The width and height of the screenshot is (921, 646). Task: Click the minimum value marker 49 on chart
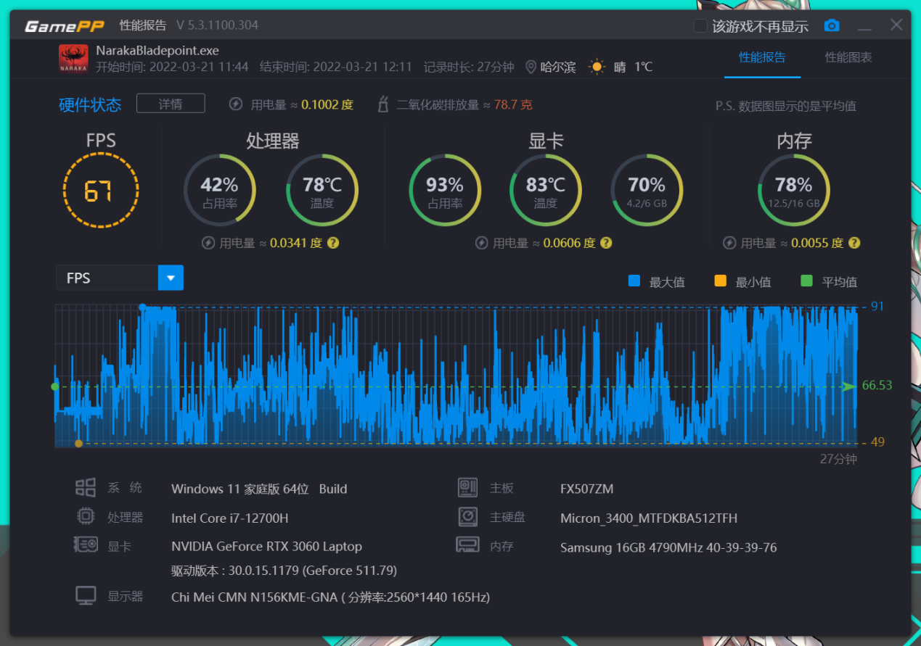[x=78, y=443]
